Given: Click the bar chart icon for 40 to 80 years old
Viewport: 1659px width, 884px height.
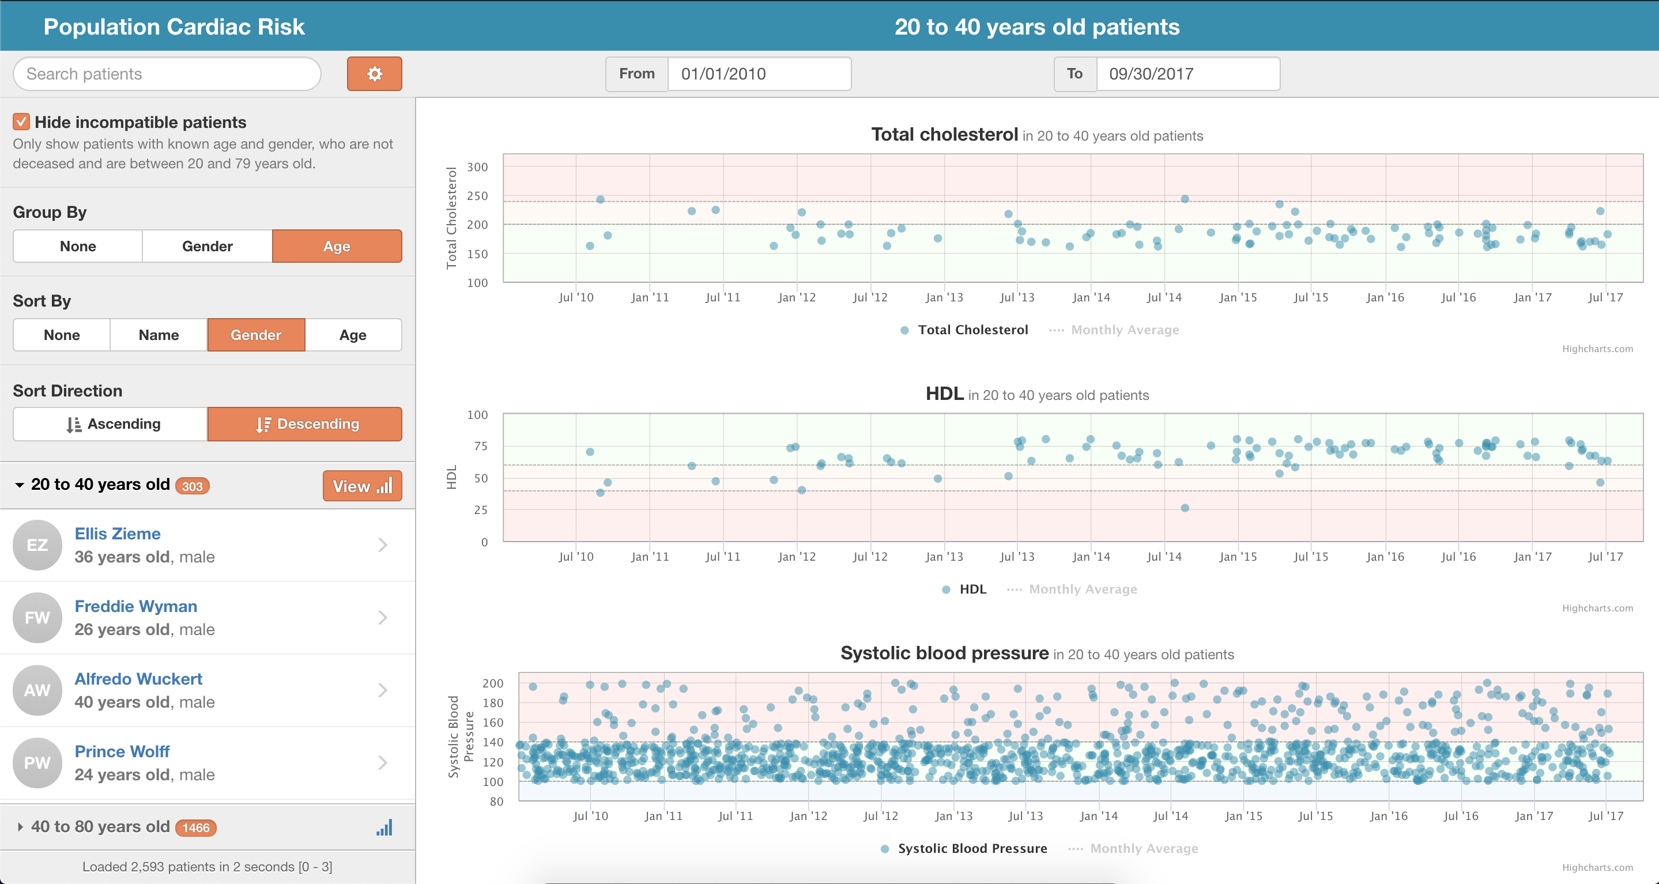Looking at the screenshot, I should pyautogui.click(x=384, y=828).
